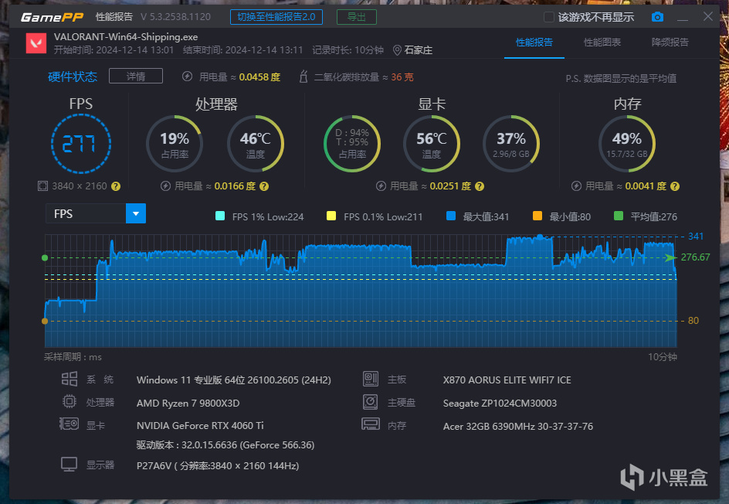Click the help icon next to 3840 x 2160
This screenshot has height=504, width=729.
(x=116, y=186)
